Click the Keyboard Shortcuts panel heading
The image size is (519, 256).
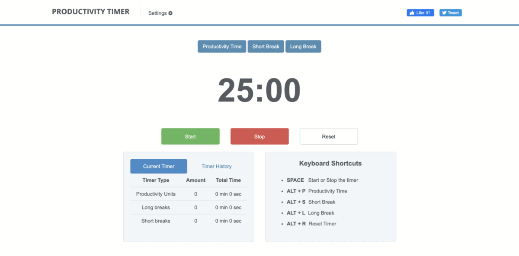pyautogui.click(x=330, y=163)
